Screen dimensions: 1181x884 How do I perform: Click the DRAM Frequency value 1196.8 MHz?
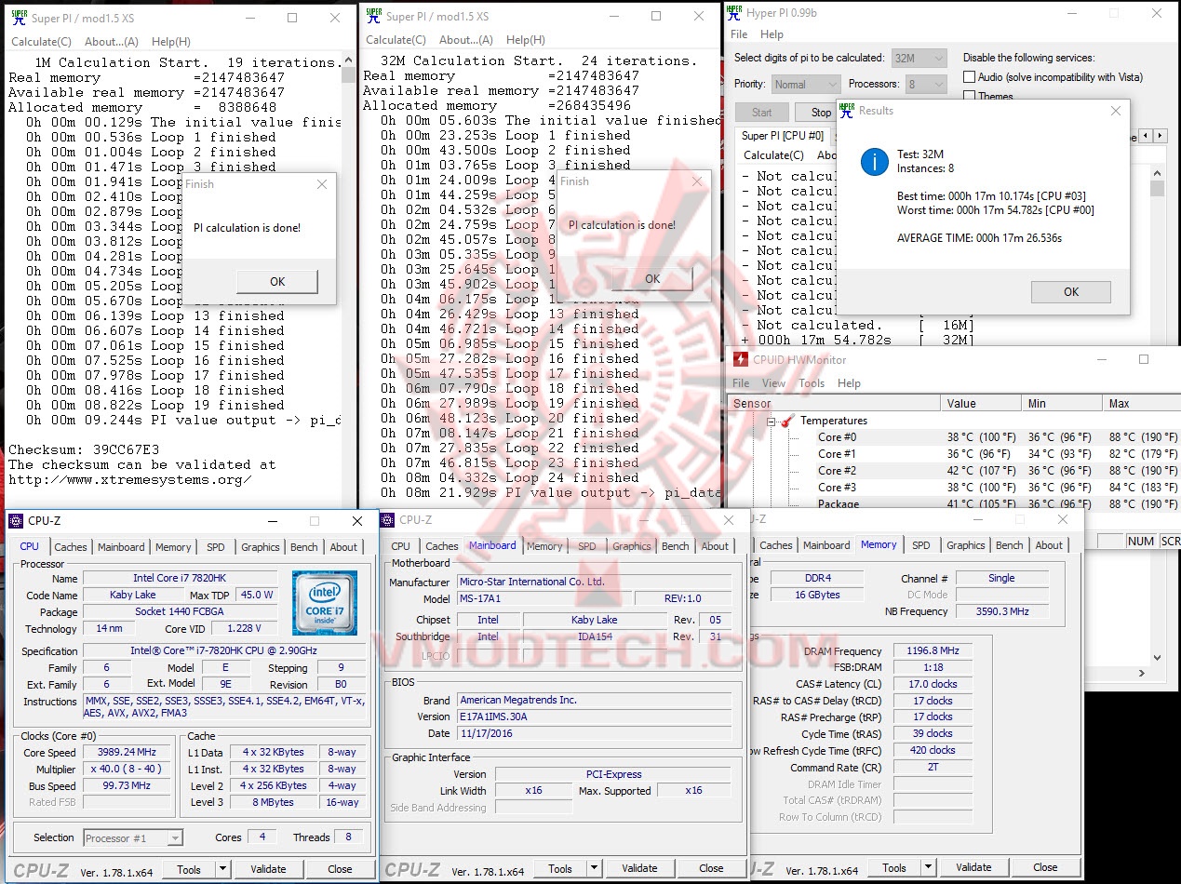931,650
